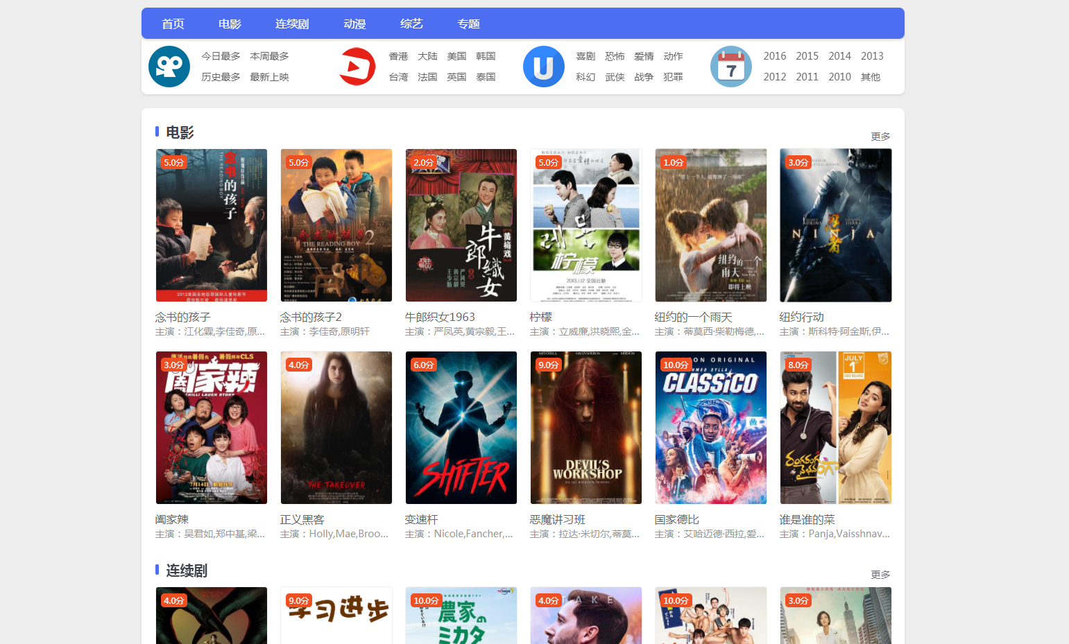Filter by region 英国
This screenshot has width=1069, height=644.
click(456, 77)
